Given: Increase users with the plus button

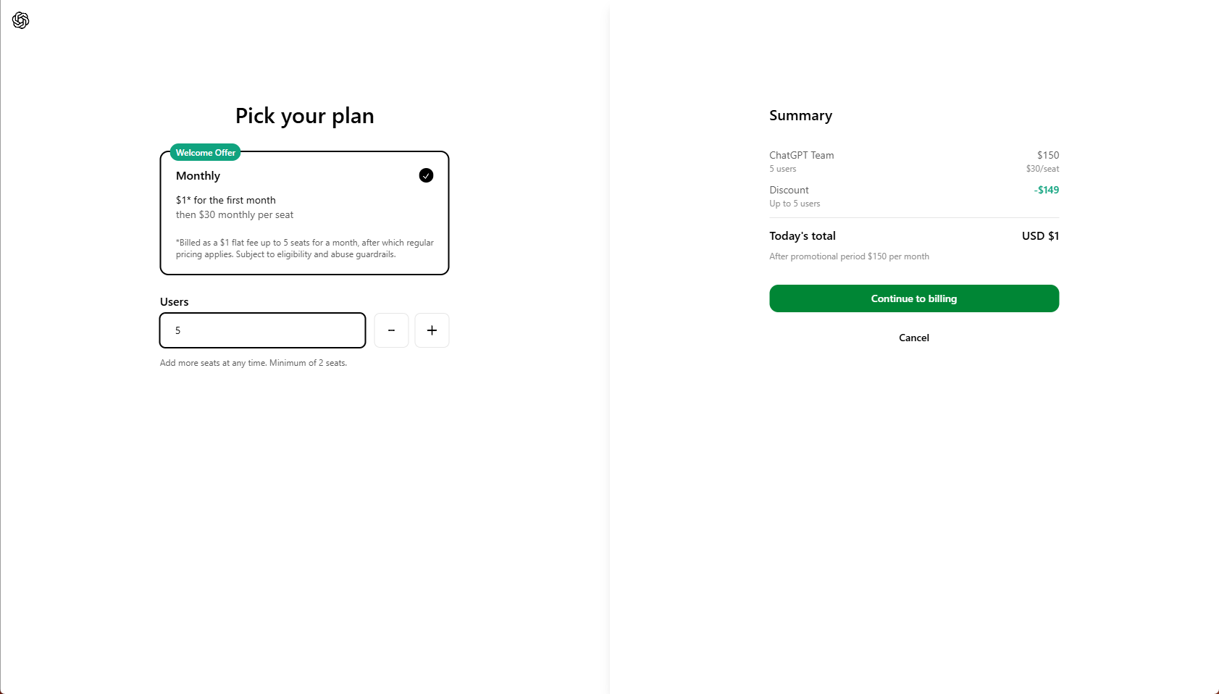Looking at the screenshot, I should click(432, 330).
